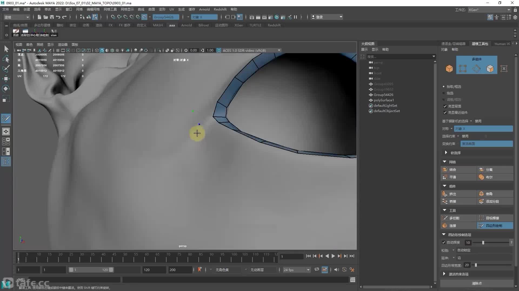Viewport: 519px width, 291px height.
Task: Open the Arnold menu
Action: [x=204, y=9]
